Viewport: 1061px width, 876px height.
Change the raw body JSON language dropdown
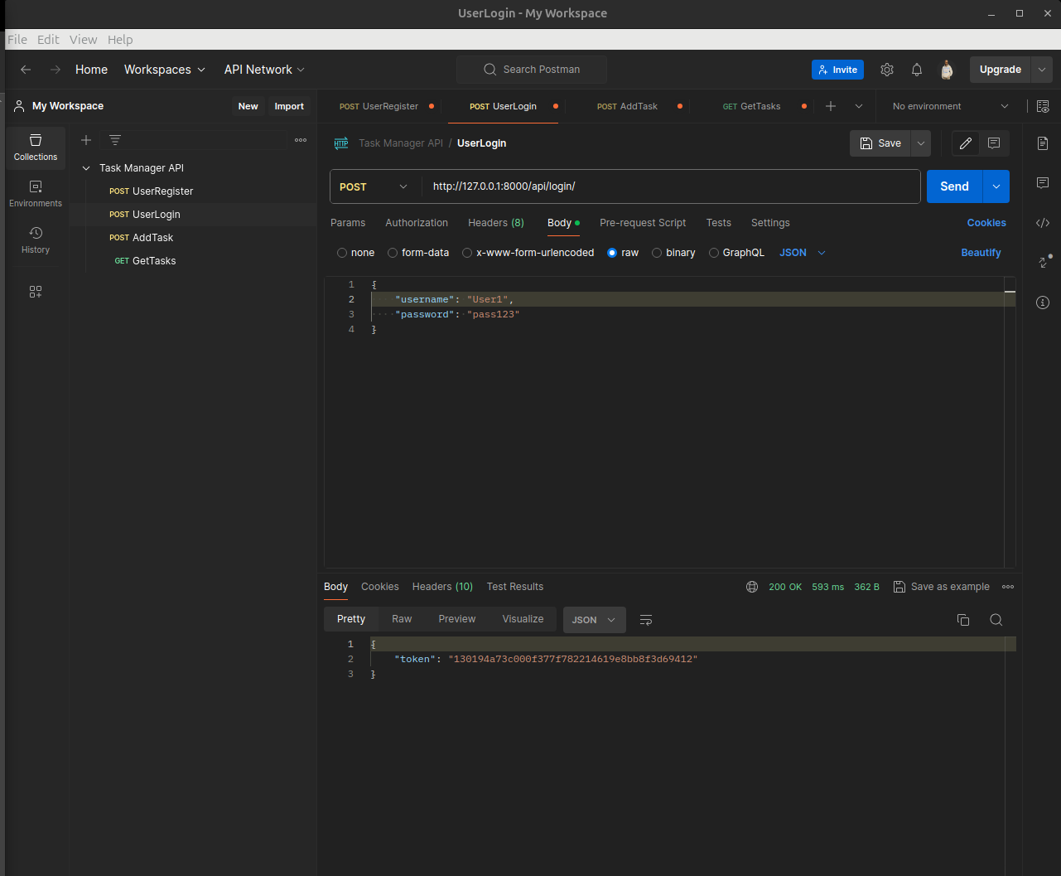803,253
